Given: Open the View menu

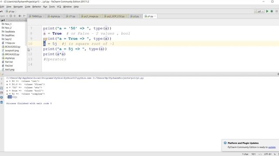Looking at the screenshot, I should [x=9, y=6].
